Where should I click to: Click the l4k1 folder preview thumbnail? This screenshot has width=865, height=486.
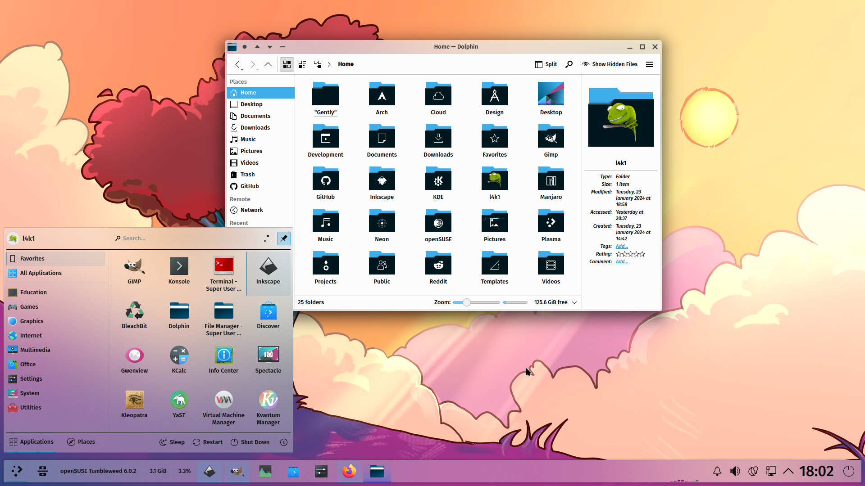[621, 117]
